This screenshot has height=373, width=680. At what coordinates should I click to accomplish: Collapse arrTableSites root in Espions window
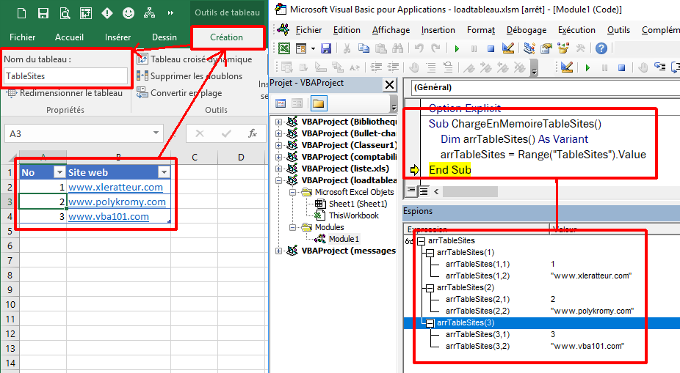pos(421,241)
